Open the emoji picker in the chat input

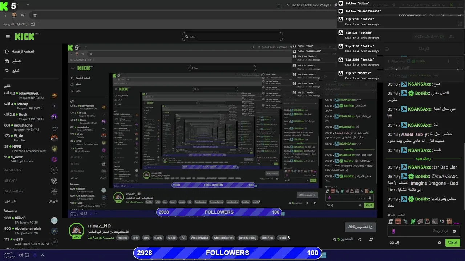click(454, 231)
